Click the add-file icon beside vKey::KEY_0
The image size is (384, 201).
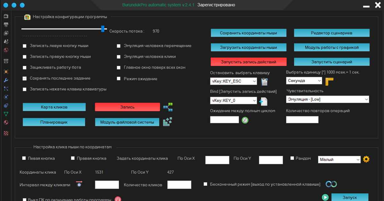[x=263, y=102]
